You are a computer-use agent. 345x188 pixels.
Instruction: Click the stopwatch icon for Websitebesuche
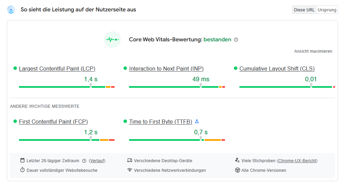(22, 170)
